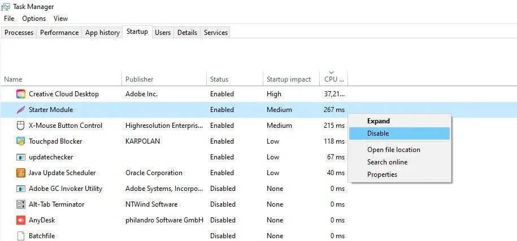Viewport: 517px width, 241px height.
Task: Click the 67 ms CPU value
Action: click(336, 157)
